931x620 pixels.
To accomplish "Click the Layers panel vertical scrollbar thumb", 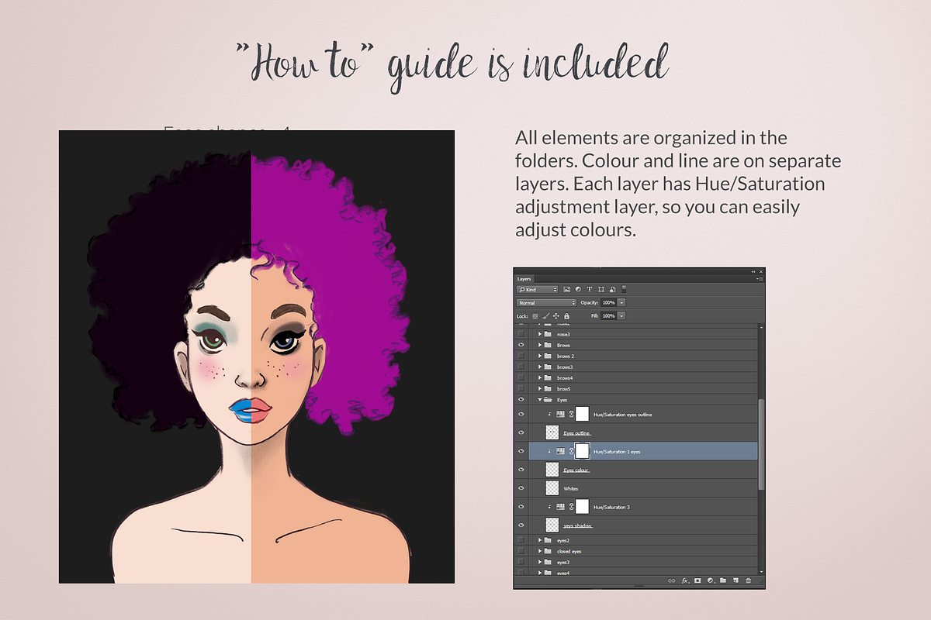I will pos(761,444).
